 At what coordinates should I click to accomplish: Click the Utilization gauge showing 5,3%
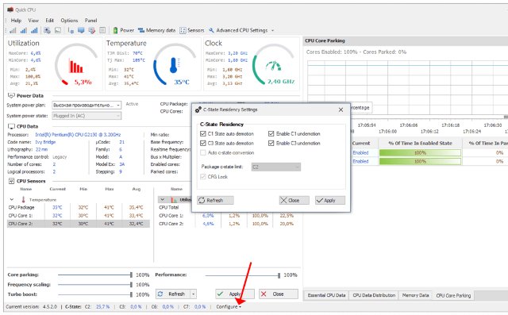(x=76, y=65)
